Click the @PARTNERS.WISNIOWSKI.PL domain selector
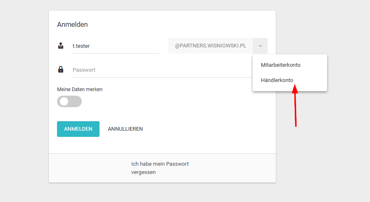370x202 pixels. pyautogui.click(x=211, y=46)
